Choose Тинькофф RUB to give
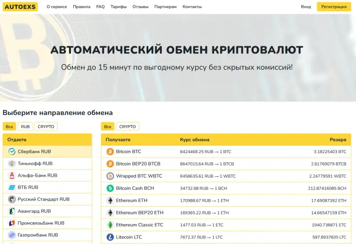This screenshot has height=244, width=356. click(x=47, y=164)
